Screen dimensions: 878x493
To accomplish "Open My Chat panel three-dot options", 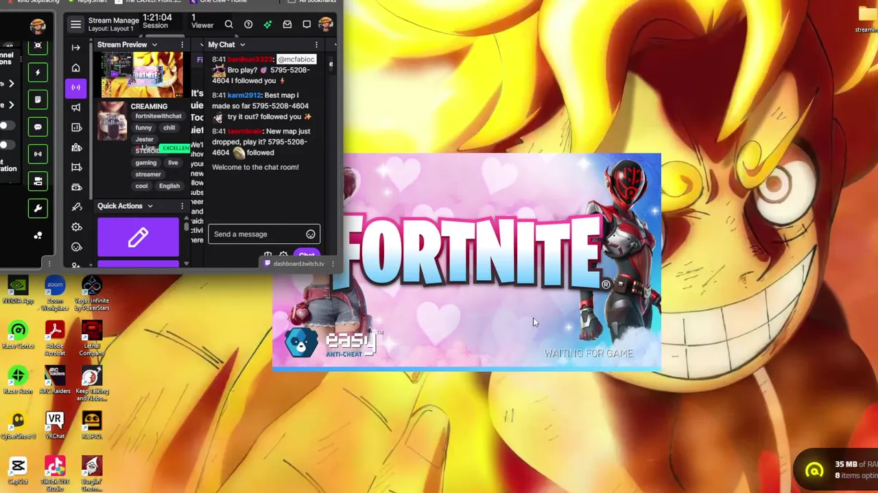I will [x=316, y=45].
